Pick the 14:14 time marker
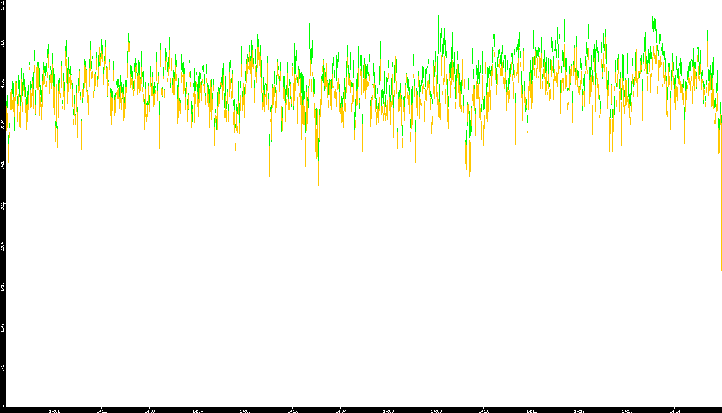 pyautogui.click(x=675, y=411)
